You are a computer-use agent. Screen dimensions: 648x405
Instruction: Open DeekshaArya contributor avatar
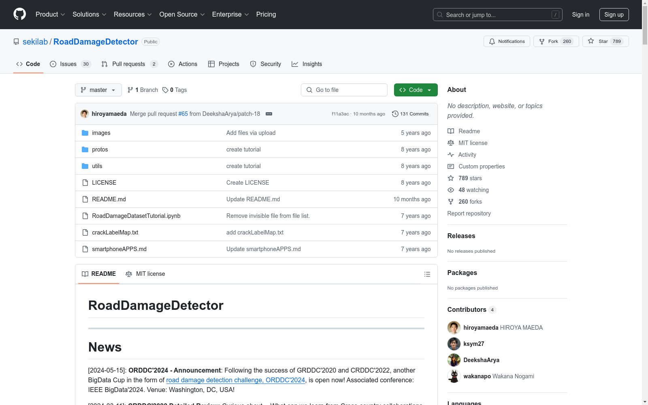point(454,360)
